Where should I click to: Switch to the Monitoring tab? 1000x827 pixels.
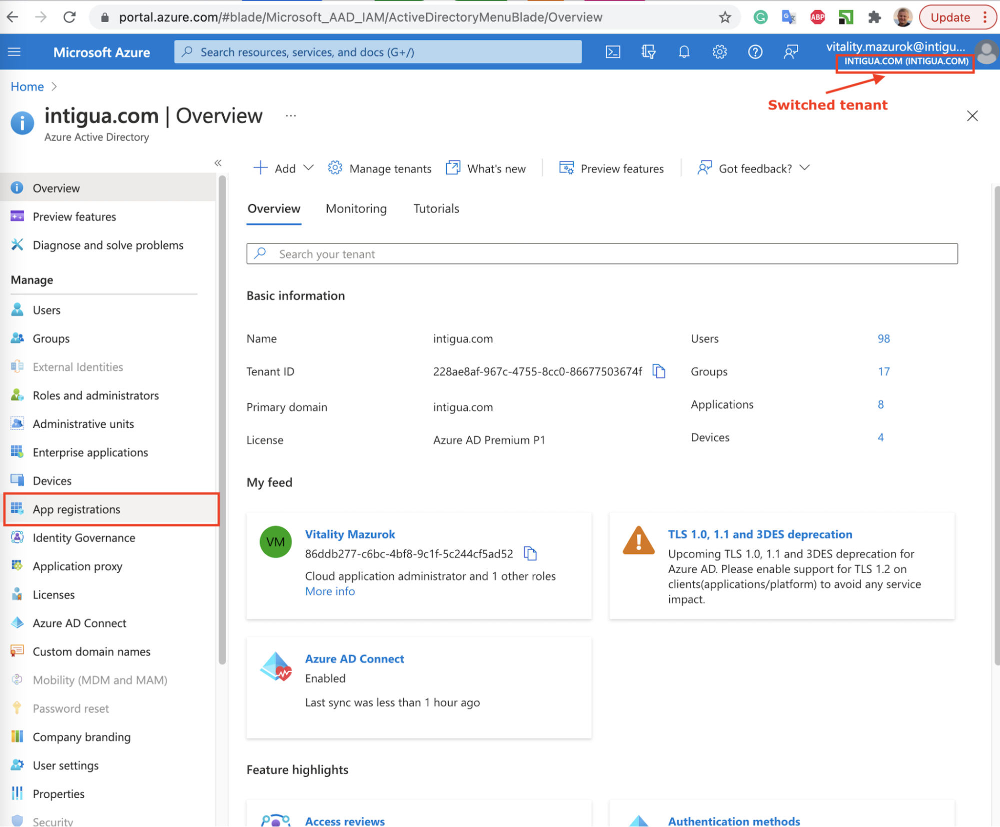coord(356,208)
